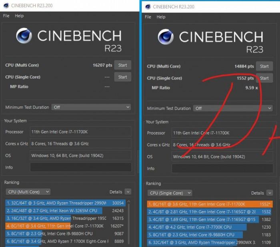The height and width of the screenshot is (247, 280).
Task: Start Multi Core test in right window
Action: coord(264,66)
